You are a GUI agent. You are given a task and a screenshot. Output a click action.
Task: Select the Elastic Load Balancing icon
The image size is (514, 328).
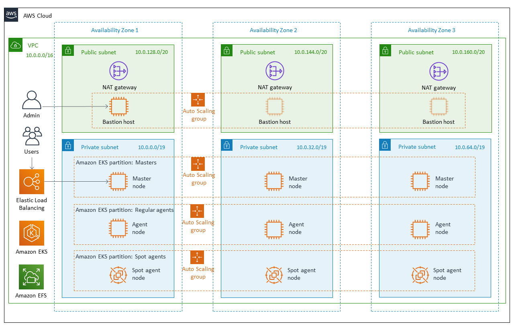click(x=32, y=182)
